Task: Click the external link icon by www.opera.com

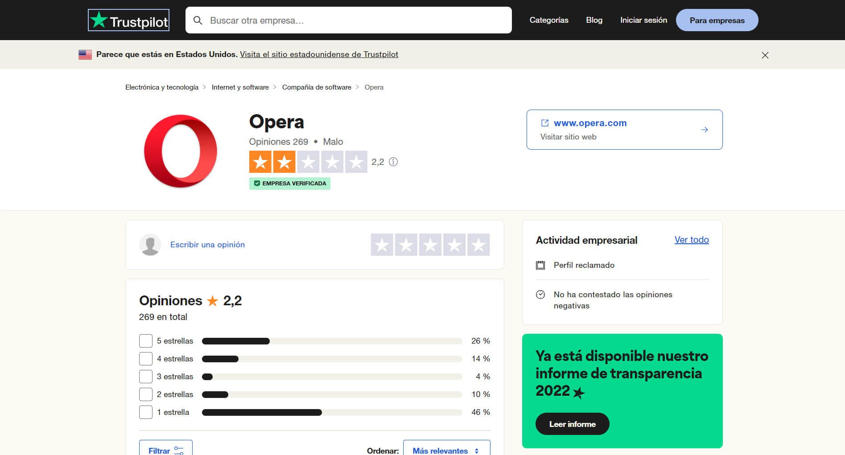Action: (544, 123)
